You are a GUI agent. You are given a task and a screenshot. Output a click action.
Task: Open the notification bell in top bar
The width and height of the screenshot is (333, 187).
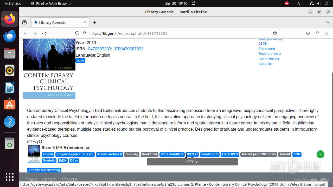(194, 3)
